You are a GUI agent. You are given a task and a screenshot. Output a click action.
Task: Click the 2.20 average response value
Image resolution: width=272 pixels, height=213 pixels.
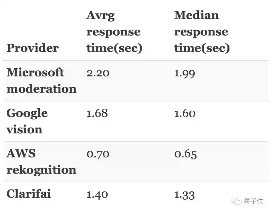(x=98, y=73)
